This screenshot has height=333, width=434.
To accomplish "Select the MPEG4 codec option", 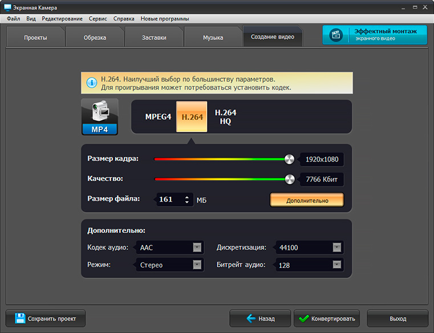I will (x=158, y=117).
